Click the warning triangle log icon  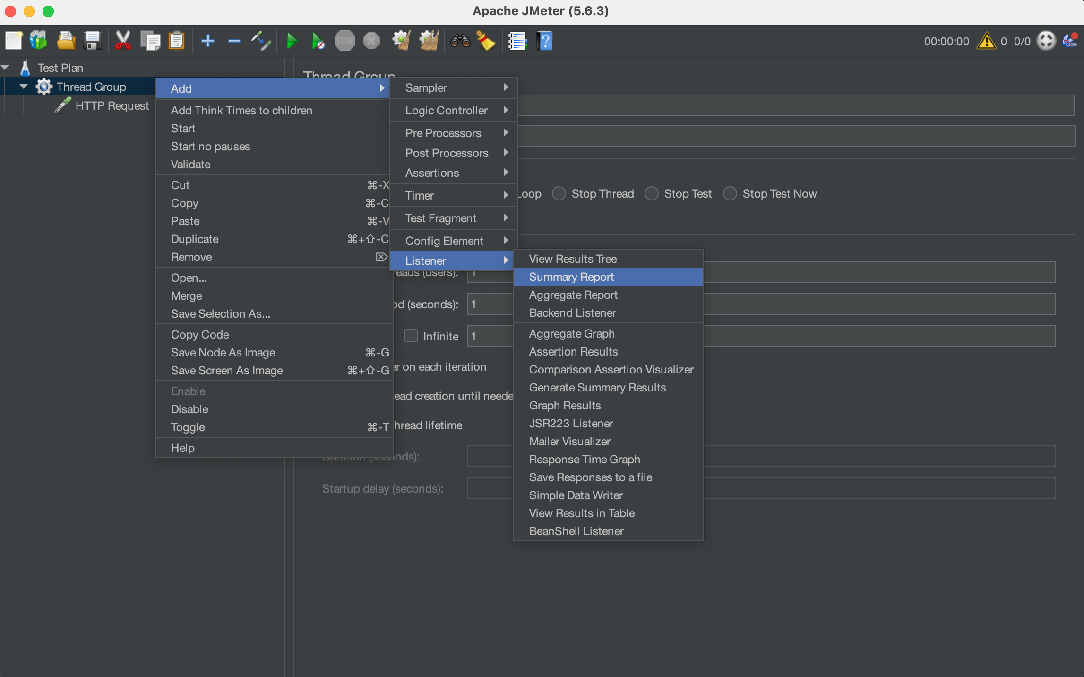[987, 41]
